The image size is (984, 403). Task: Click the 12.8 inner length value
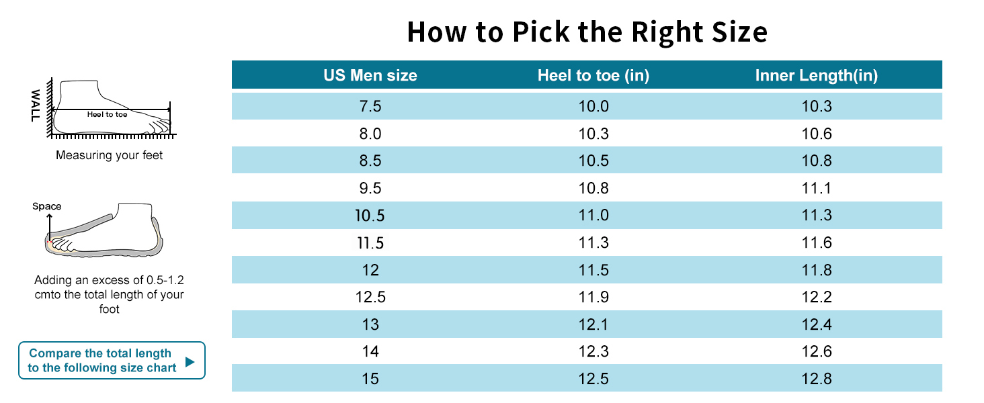pyautogui.click(x=817, y=379)
